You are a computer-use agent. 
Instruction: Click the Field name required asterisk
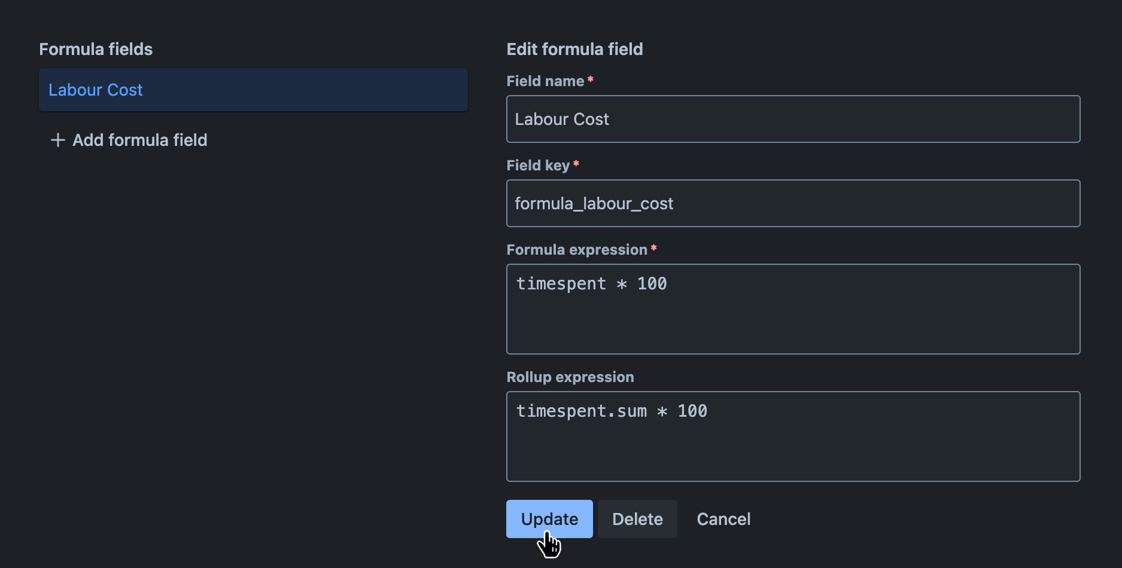[591, 78]
